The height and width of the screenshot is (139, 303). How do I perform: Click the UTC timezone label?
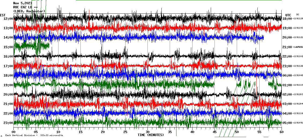tap(288, 15)
